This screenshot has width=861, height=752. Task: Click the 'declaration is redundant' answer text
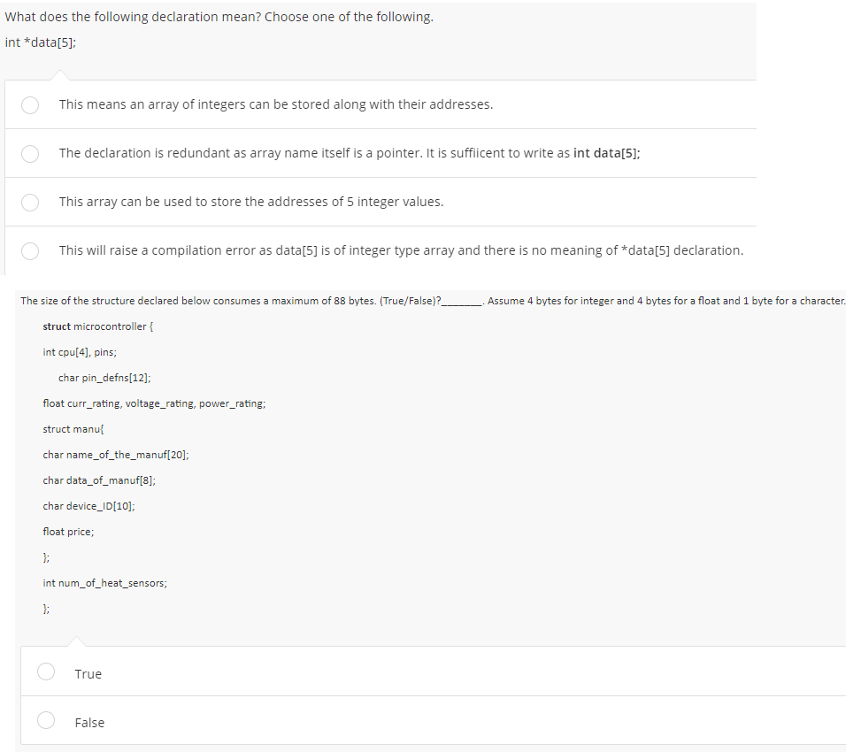coord(350,153)
